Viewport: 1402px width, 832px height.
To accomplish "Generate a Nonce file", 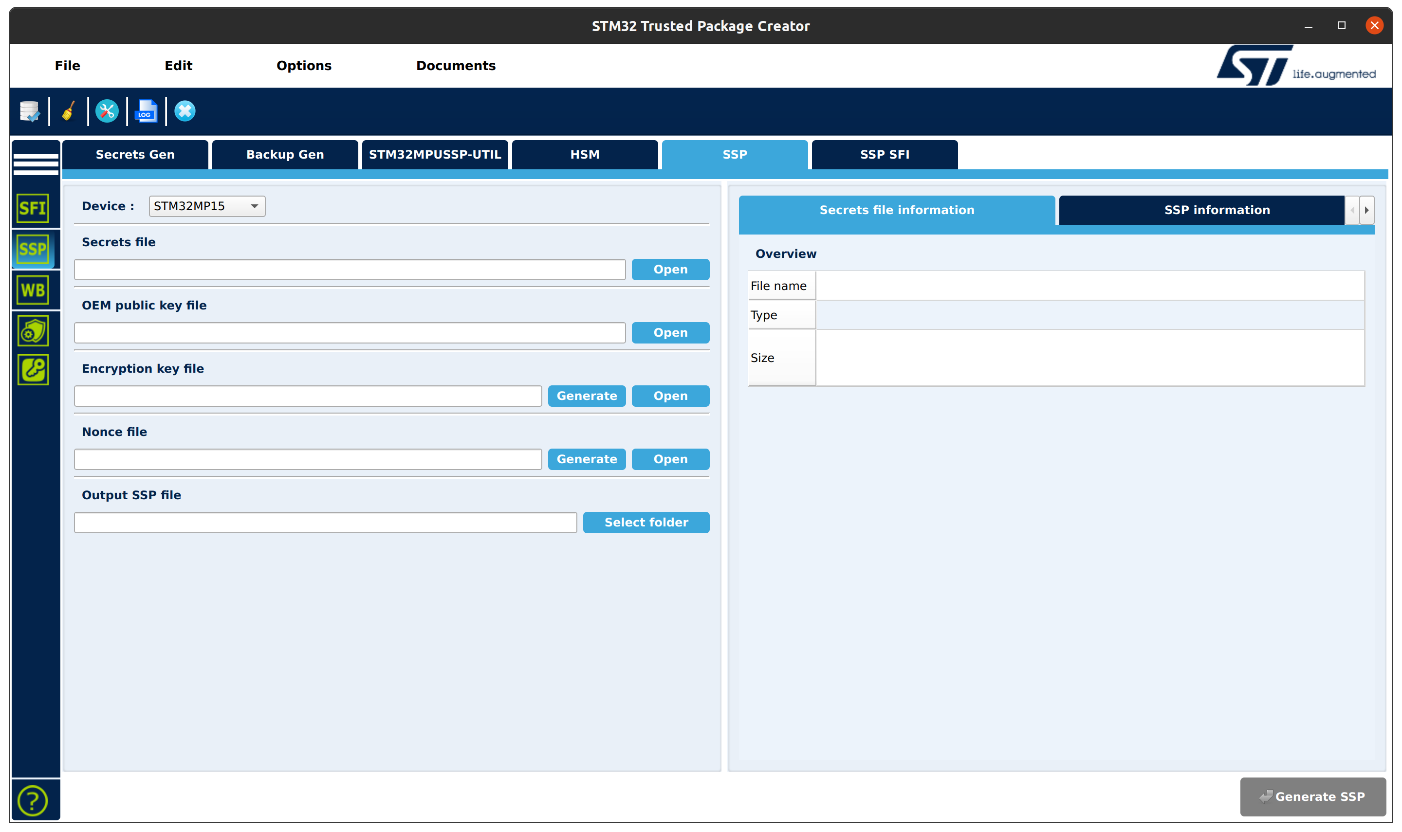I will (587, 460).
